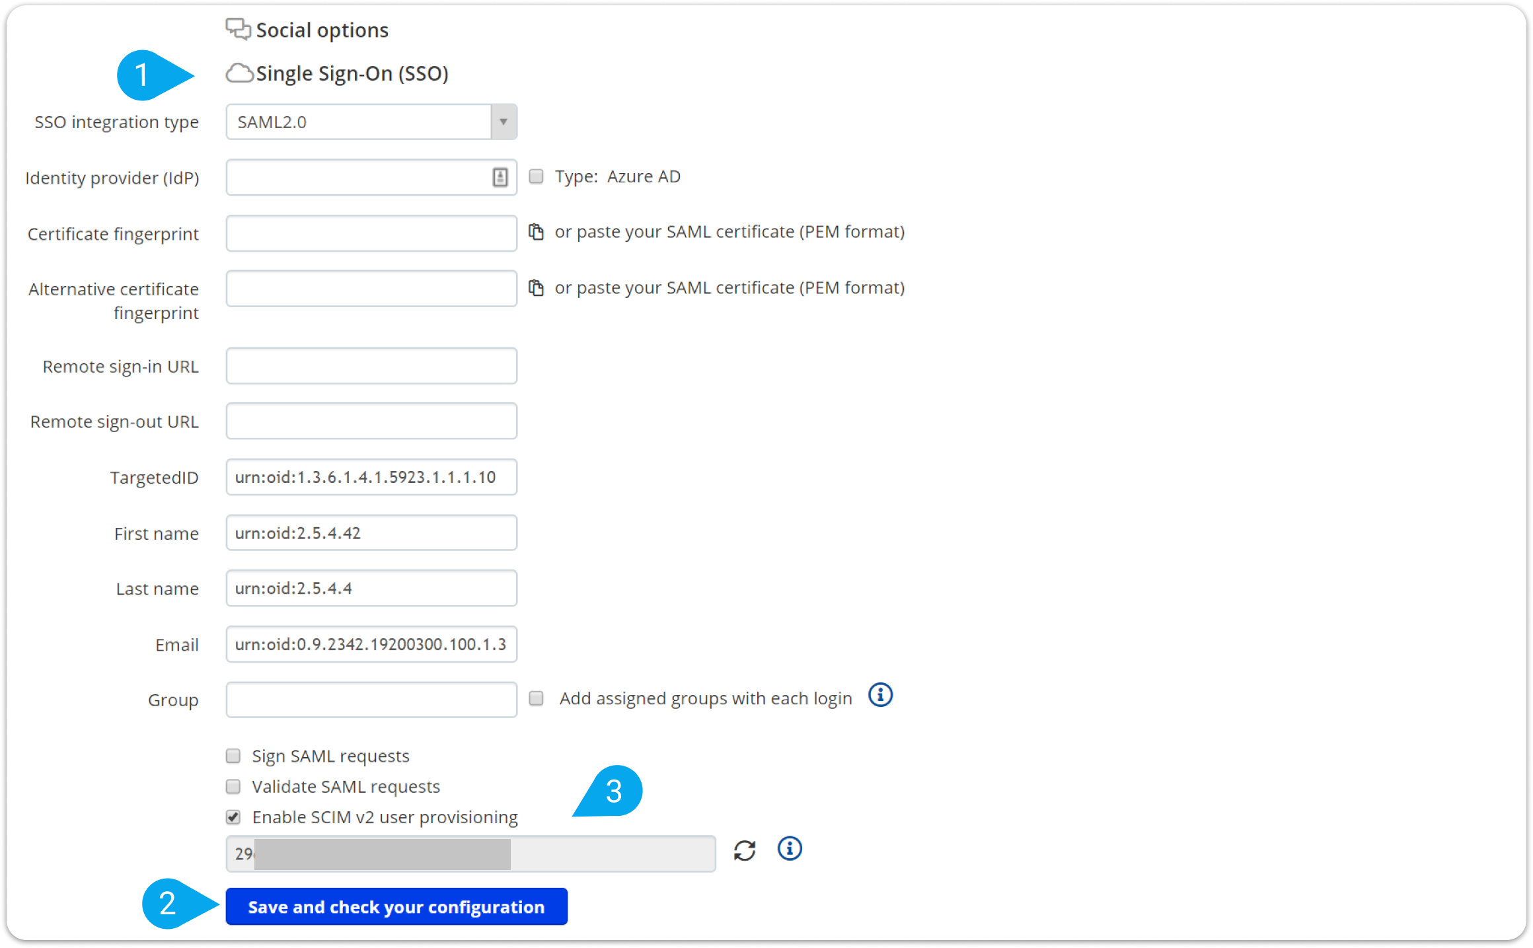
Task: Uncheck Enable SCIM v2 user provisioning
Action: pos(233,817)
